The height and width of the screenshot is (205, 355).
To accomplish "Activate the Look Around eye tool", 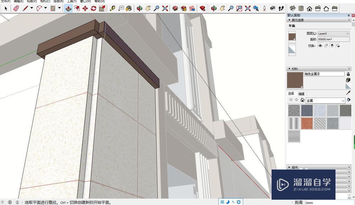I will click(273, 9).
